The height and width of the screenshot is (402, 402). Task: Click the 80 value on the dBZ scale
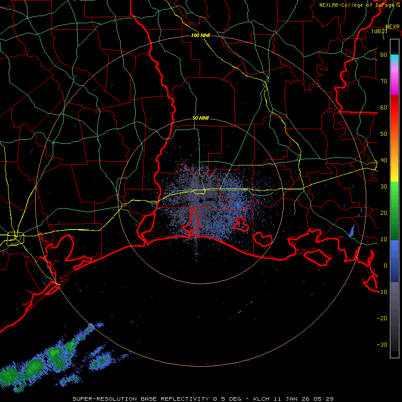pyautogui.click(x=384, y=55)
